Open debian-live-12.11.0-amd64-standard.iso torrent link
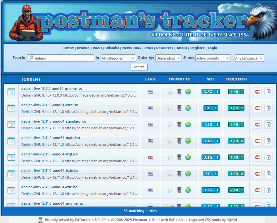 click(54, 121)
